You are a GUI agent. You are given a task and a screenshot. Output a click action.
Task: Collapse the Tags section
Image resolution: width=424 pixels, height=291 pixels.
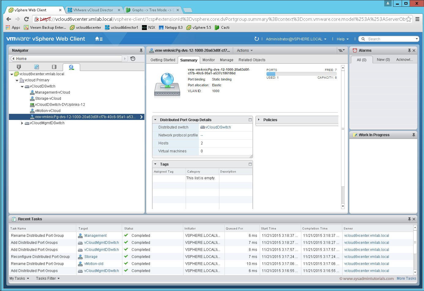(155, 164)
